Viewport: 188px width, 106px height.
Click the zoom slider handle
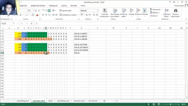pos(171,104)
